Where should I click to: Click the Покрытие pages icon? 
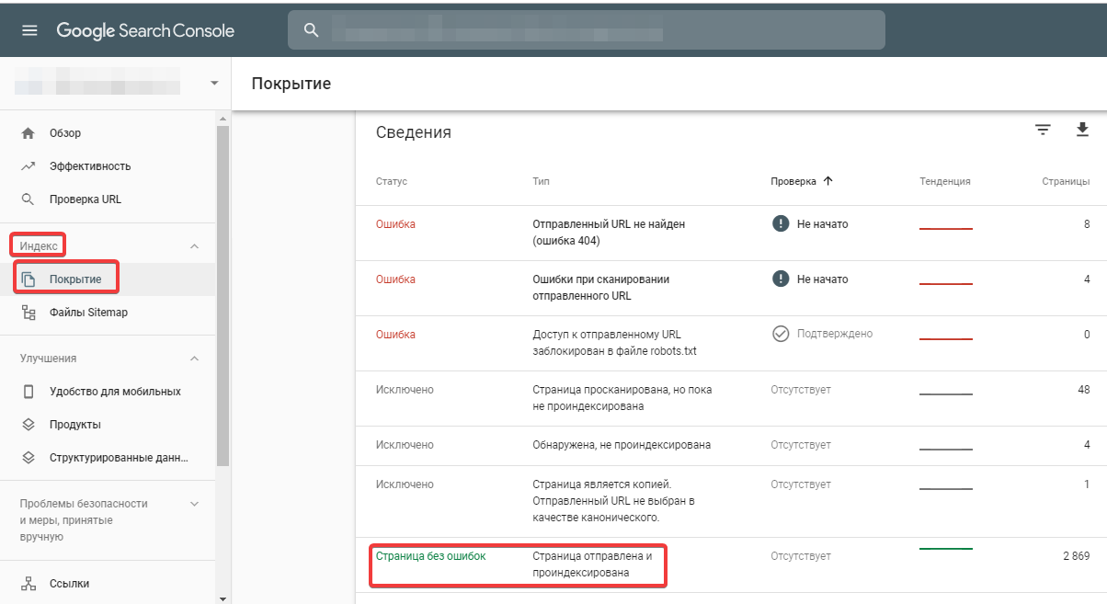pyautogui.click(x=28, y=279)
